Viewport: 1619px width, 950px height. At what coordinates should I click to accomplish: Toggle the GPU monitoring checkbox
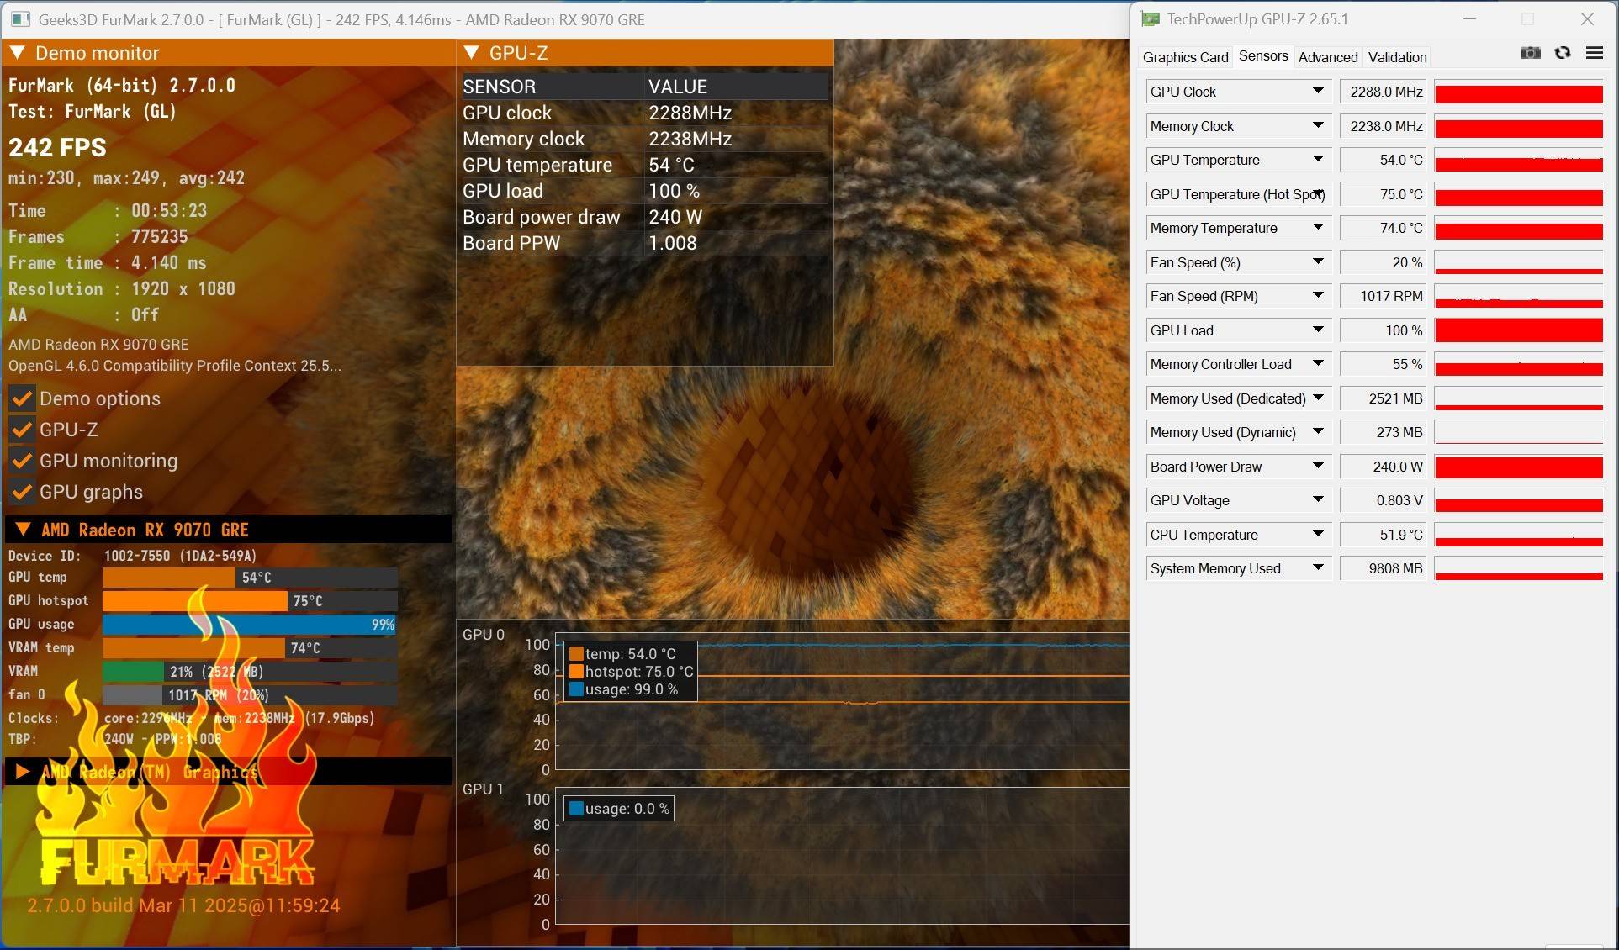click(22, 461)
